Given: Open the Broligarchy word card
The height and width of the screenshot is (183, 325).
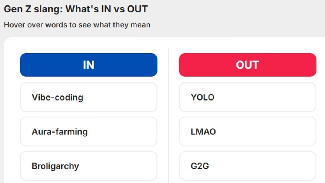Looking at the screenshot, I should 89,166.
